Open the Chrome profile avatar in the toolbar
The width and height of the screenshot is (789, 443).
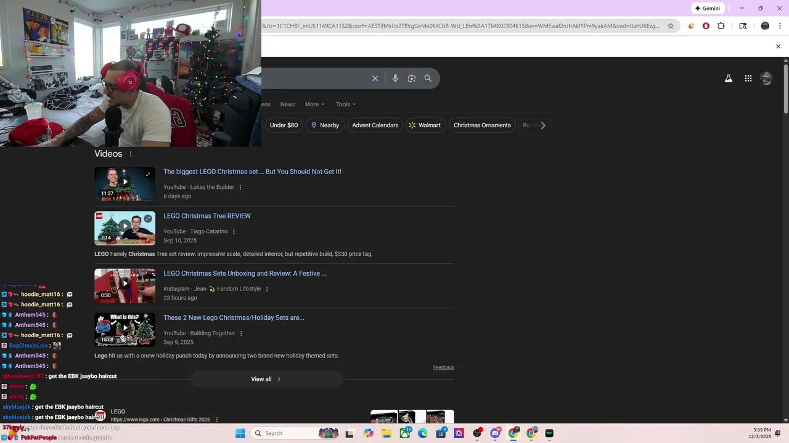click(765, 26)
